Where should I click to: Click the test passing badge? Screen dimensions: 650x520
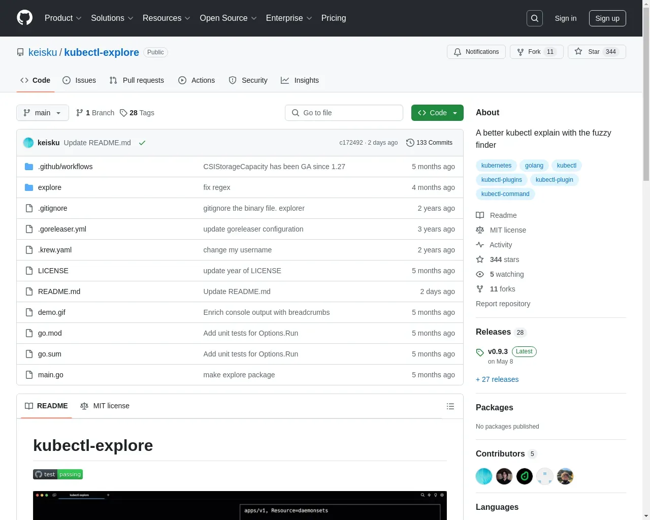tap(58, 474)
